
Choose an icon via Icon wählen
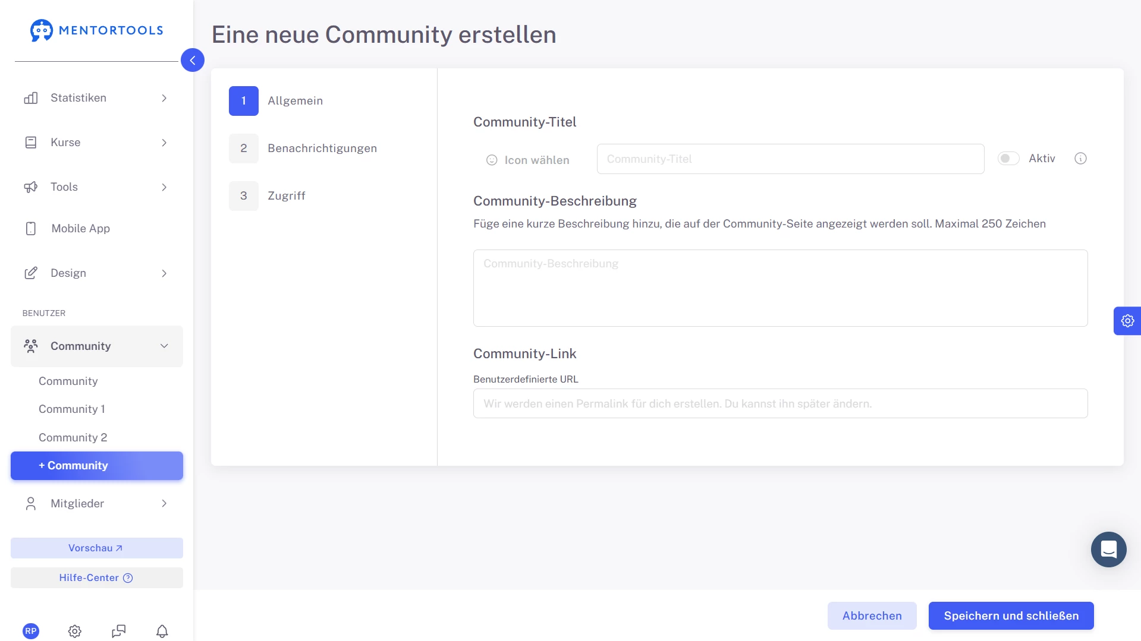(x=527, y=160)
